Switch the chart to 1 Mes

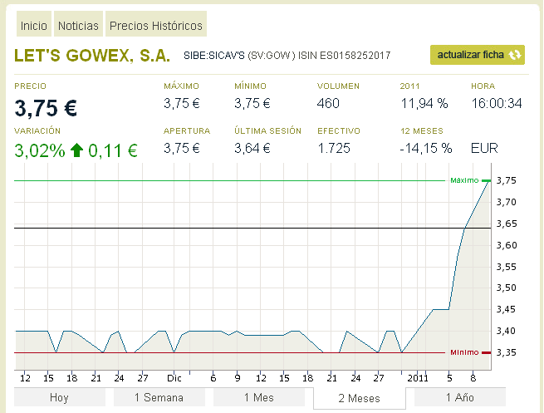click(x=258, y=398)
